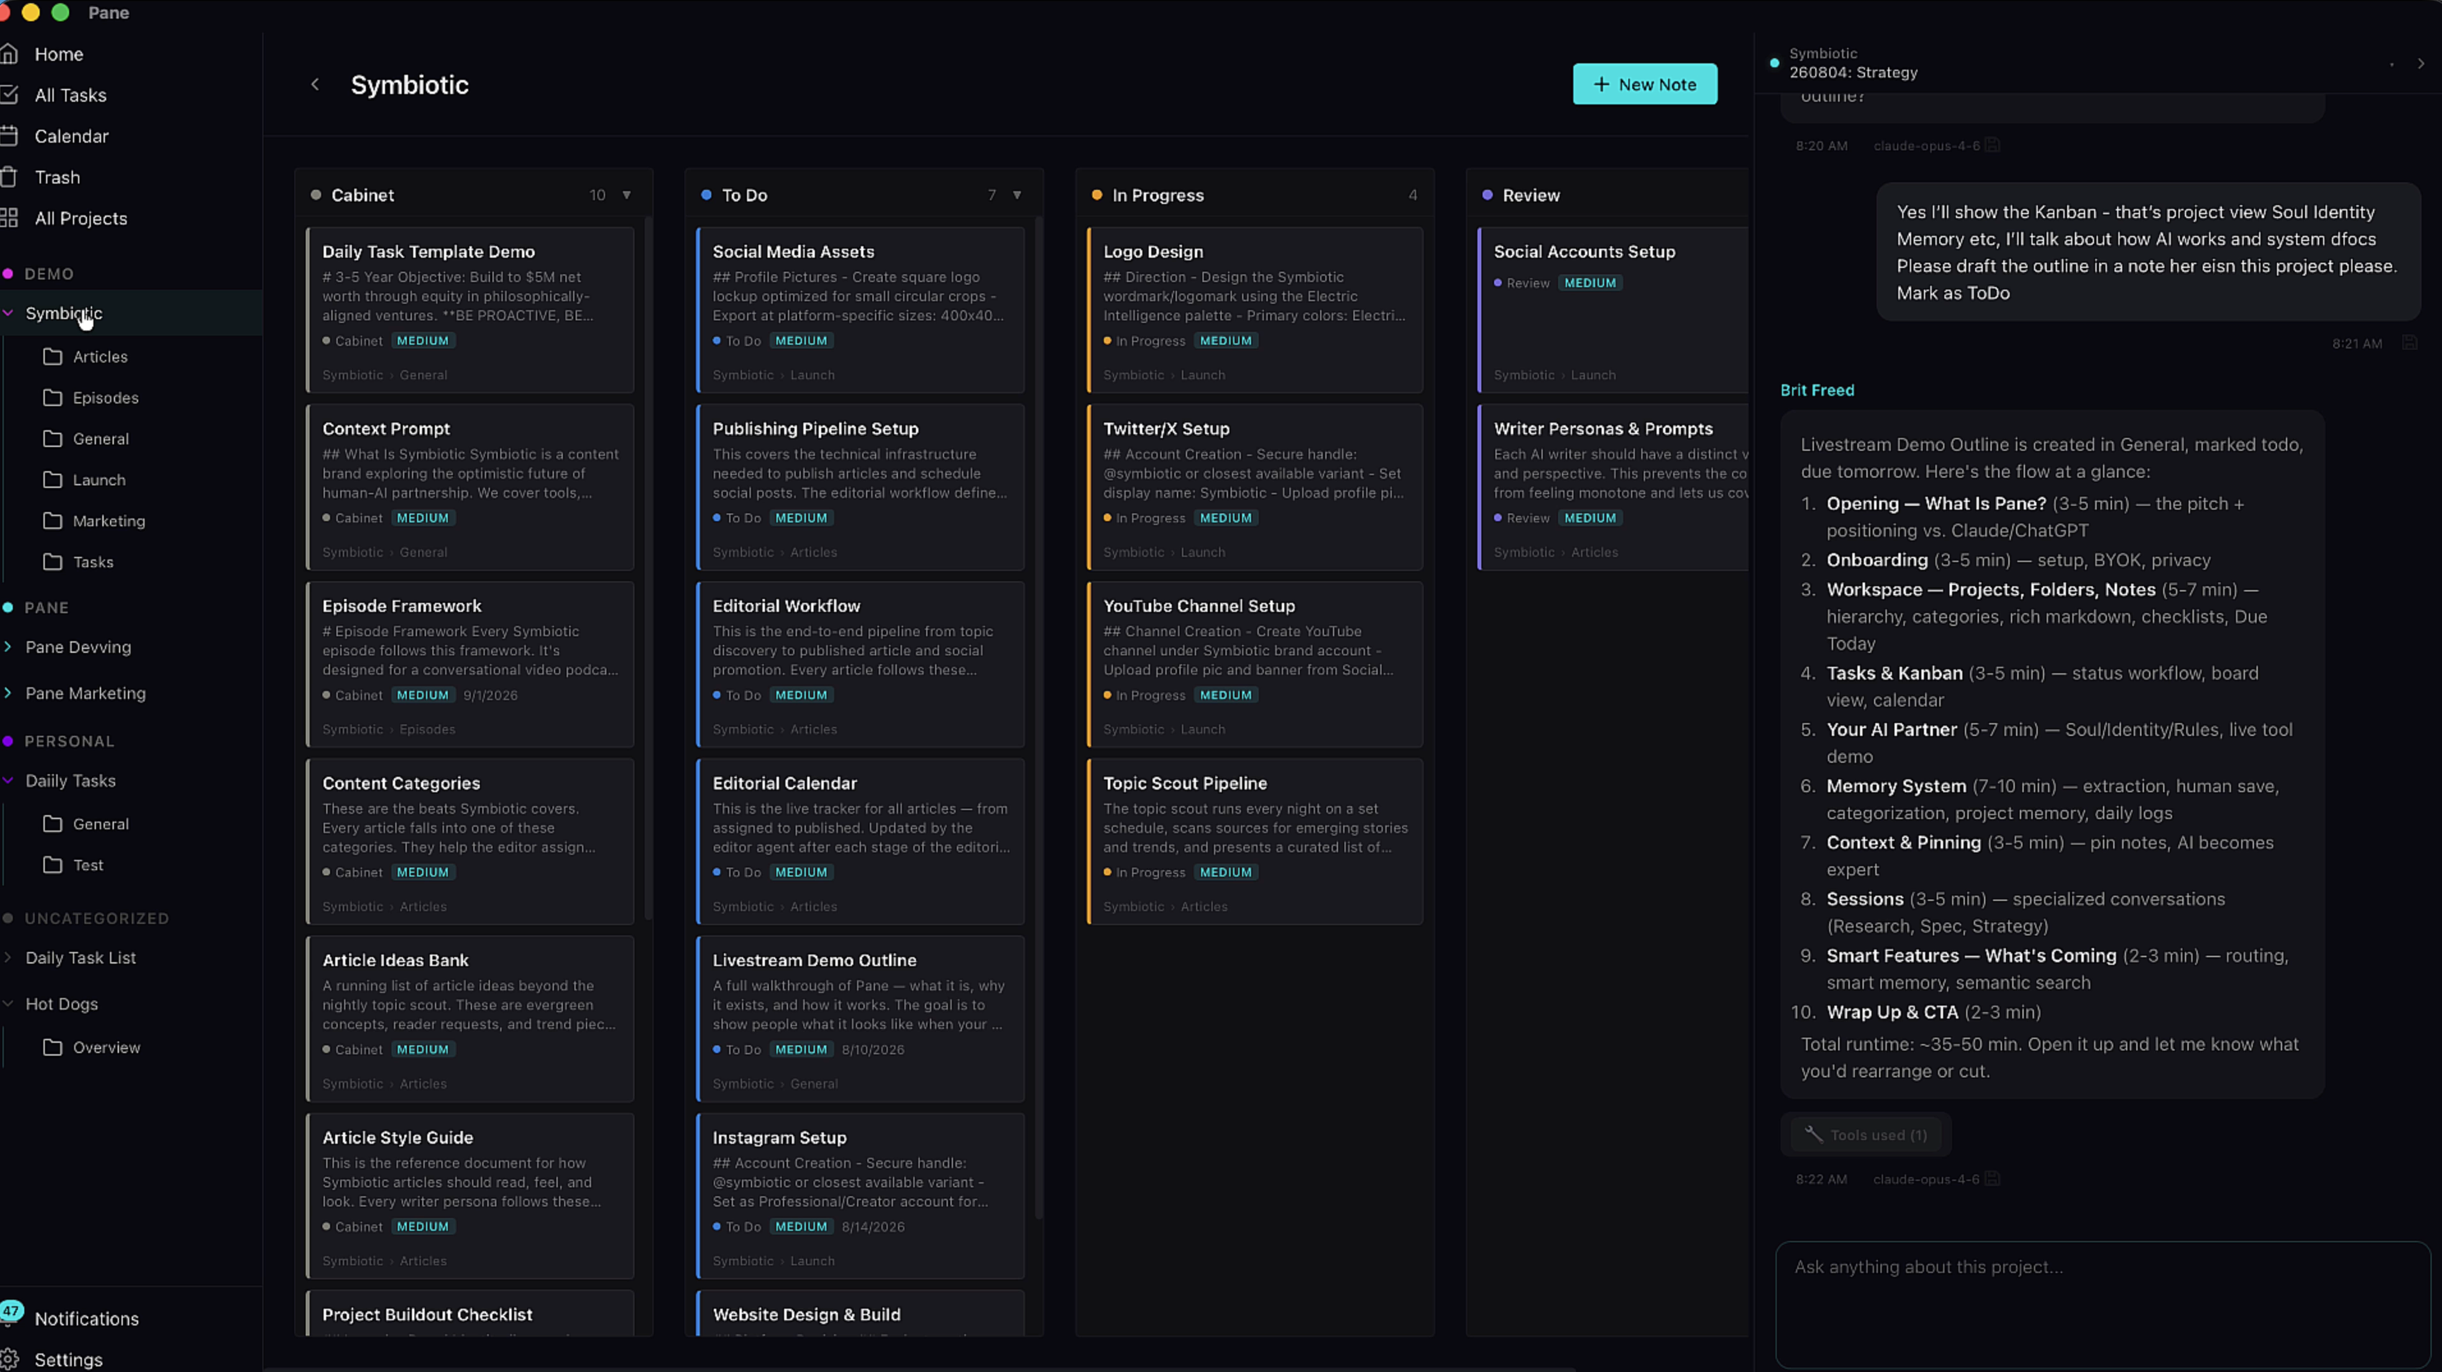
Task: Expand Tools used (1) details
Action: click(1866, 1134)
